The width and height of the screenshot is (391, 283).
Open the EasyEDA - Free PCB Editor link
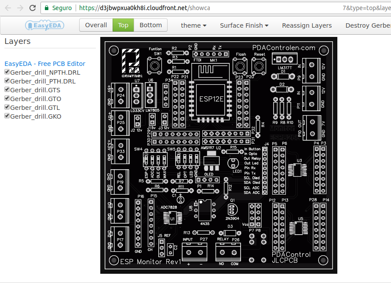tap(45, 64)
